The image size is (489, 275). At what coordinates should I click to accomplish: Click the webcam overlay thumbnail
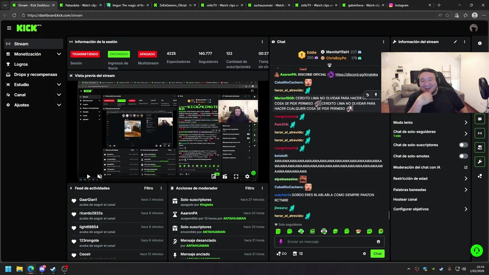[x=435, y=82]
